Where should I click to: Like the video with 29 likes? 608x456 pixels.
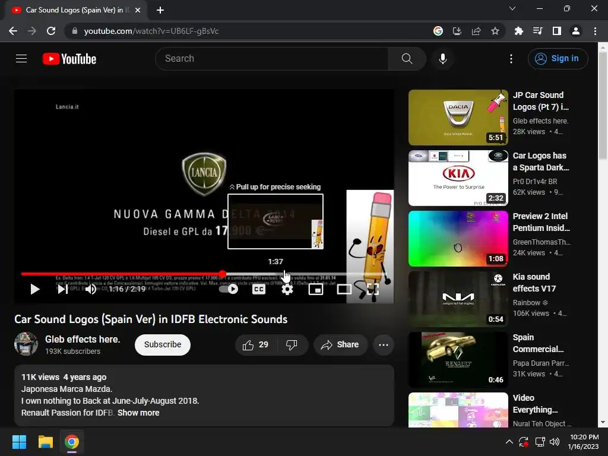pos(255,345)
